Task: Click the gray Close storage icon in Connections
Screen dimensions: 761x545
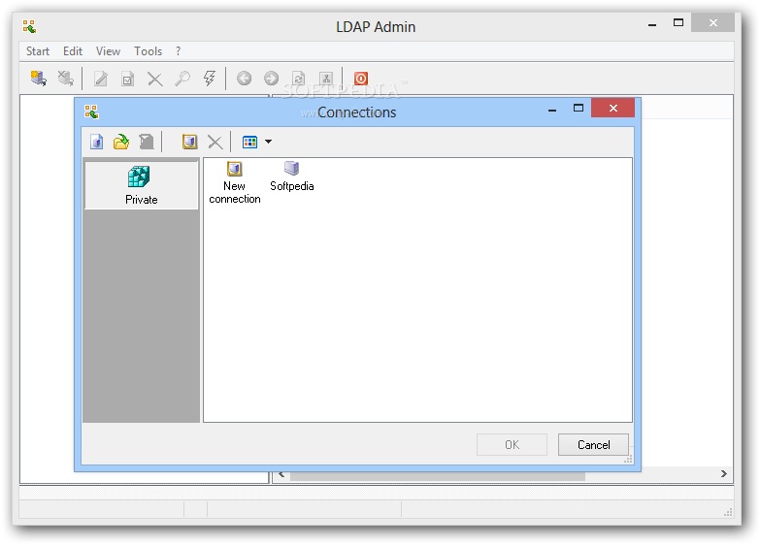Action: pos(146,142)
